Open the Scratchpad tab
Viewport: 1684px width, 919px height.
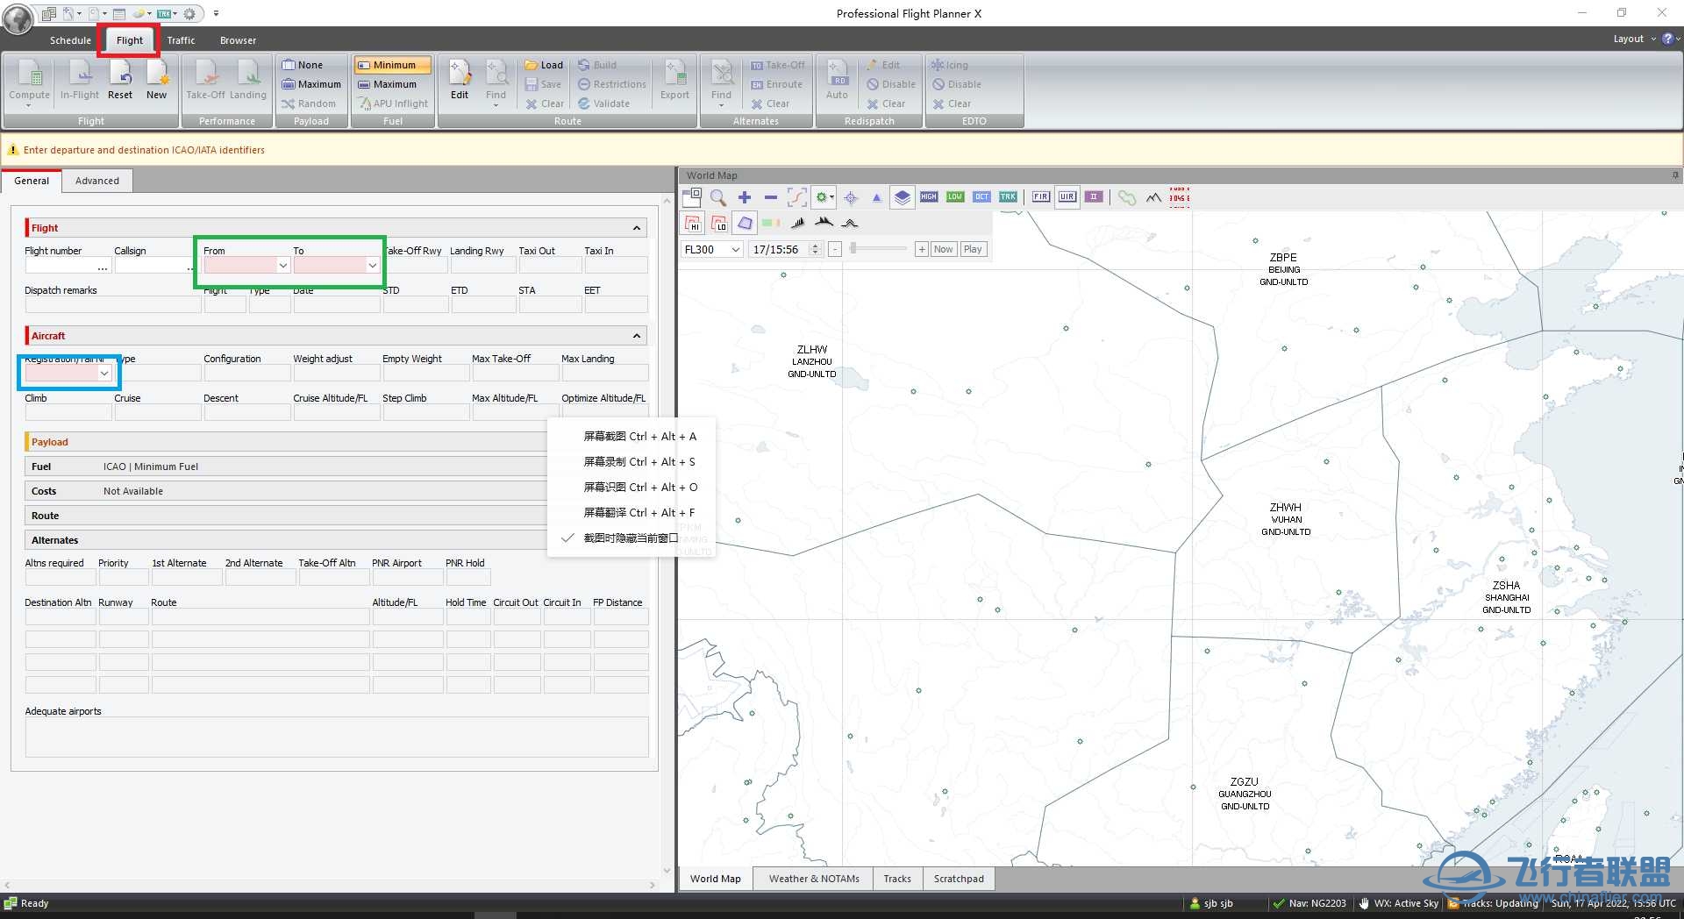[x=959, y=879]
